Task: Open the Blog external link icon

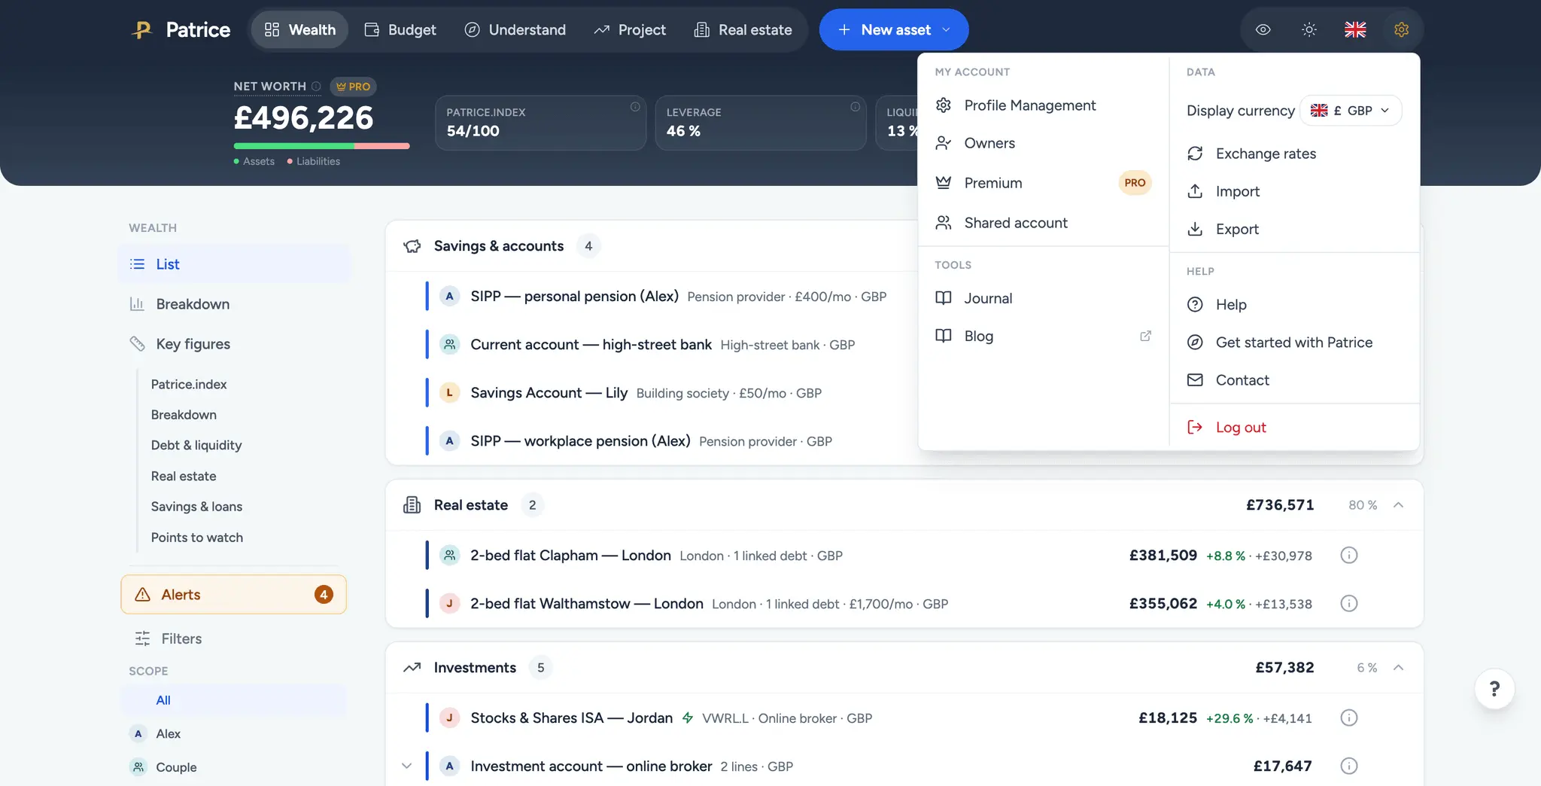Action: click(1145, 336)
